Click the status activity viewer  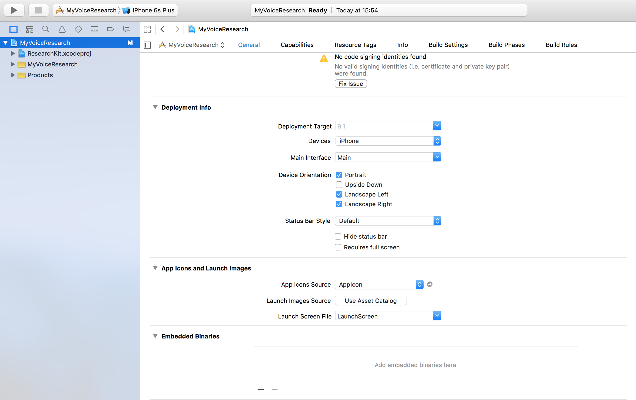pyautogui.click(x=388, y=10)
